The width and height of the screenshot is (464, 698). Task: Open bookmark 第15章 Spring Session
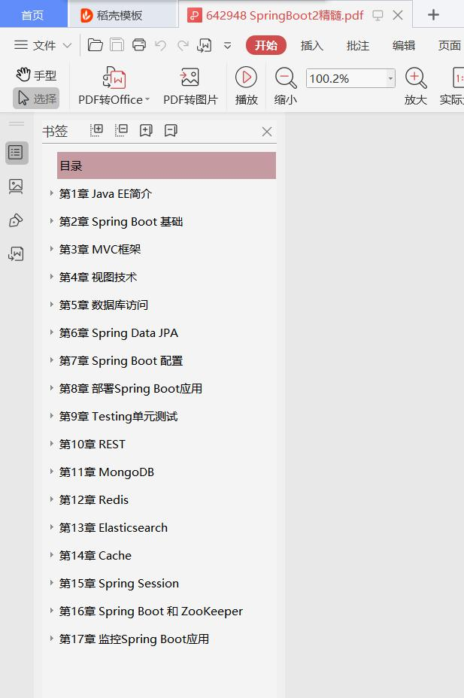pos(119,584)
